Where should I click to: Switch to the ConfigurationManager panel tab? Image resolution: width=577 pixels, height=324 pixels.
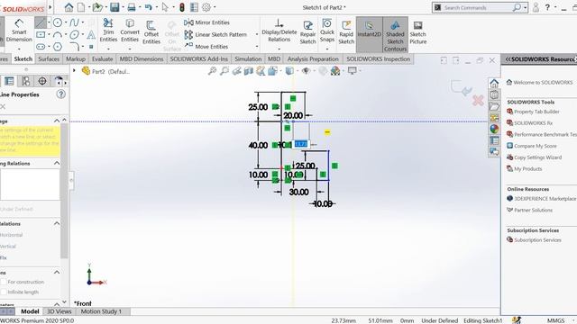26,81
